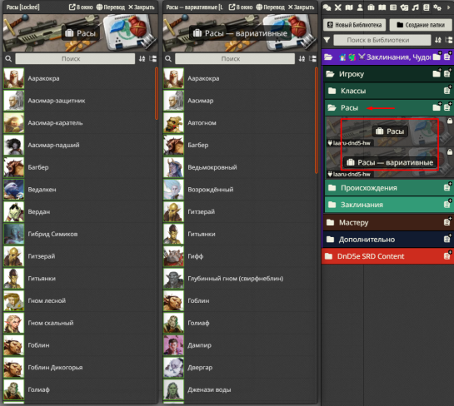Screen dimensions: 454x406
Task: Open the Combat Tracker crossed-swords tab
Action: point(338,7)
